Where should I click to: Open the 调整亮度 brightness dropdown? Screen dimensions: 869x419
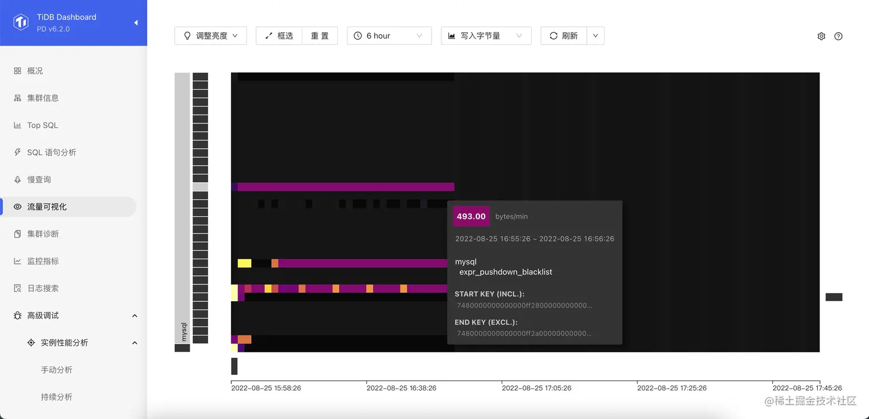pos(210,36)
